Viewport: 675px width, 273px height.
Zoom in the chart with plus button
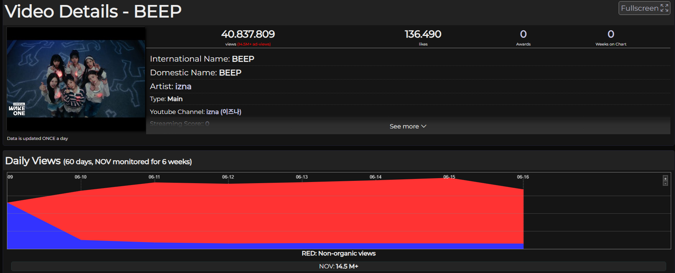point(665,179)
